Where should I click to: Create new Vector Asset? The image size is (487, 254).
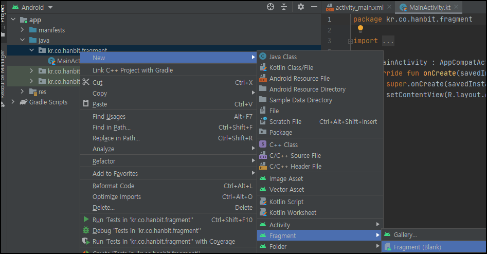(x=320, y=189)
